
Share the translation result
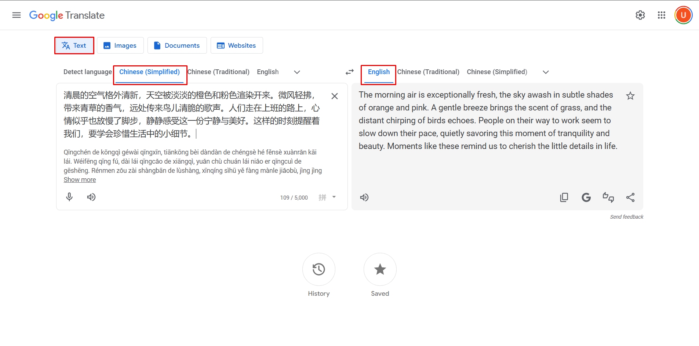[x=630, y=197]
